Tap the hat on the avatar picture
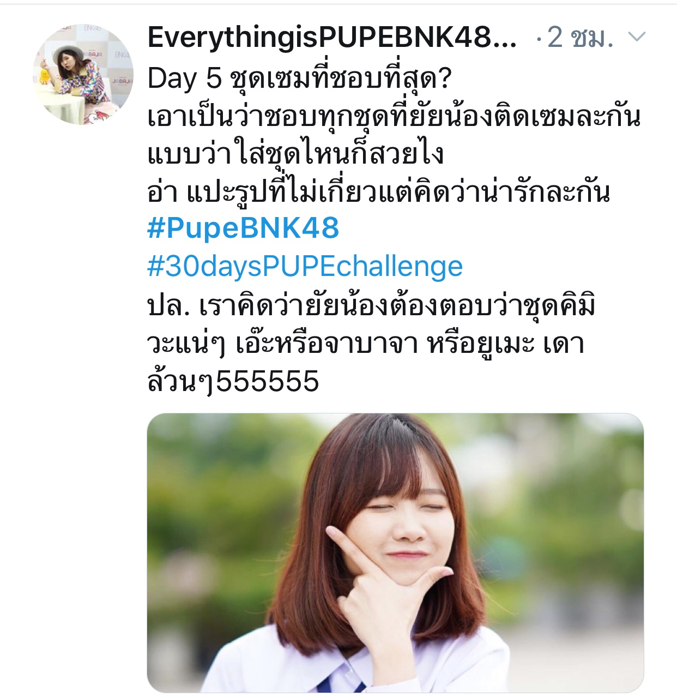The image size is (677, 697). tap(69, 51)
